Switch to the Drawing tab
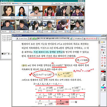Screen dimensions: 107x107 coord(102,38)
